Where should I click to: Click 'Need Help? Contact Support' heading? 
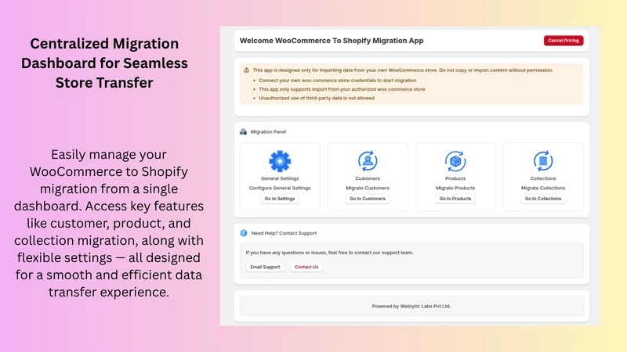(284, 233)
